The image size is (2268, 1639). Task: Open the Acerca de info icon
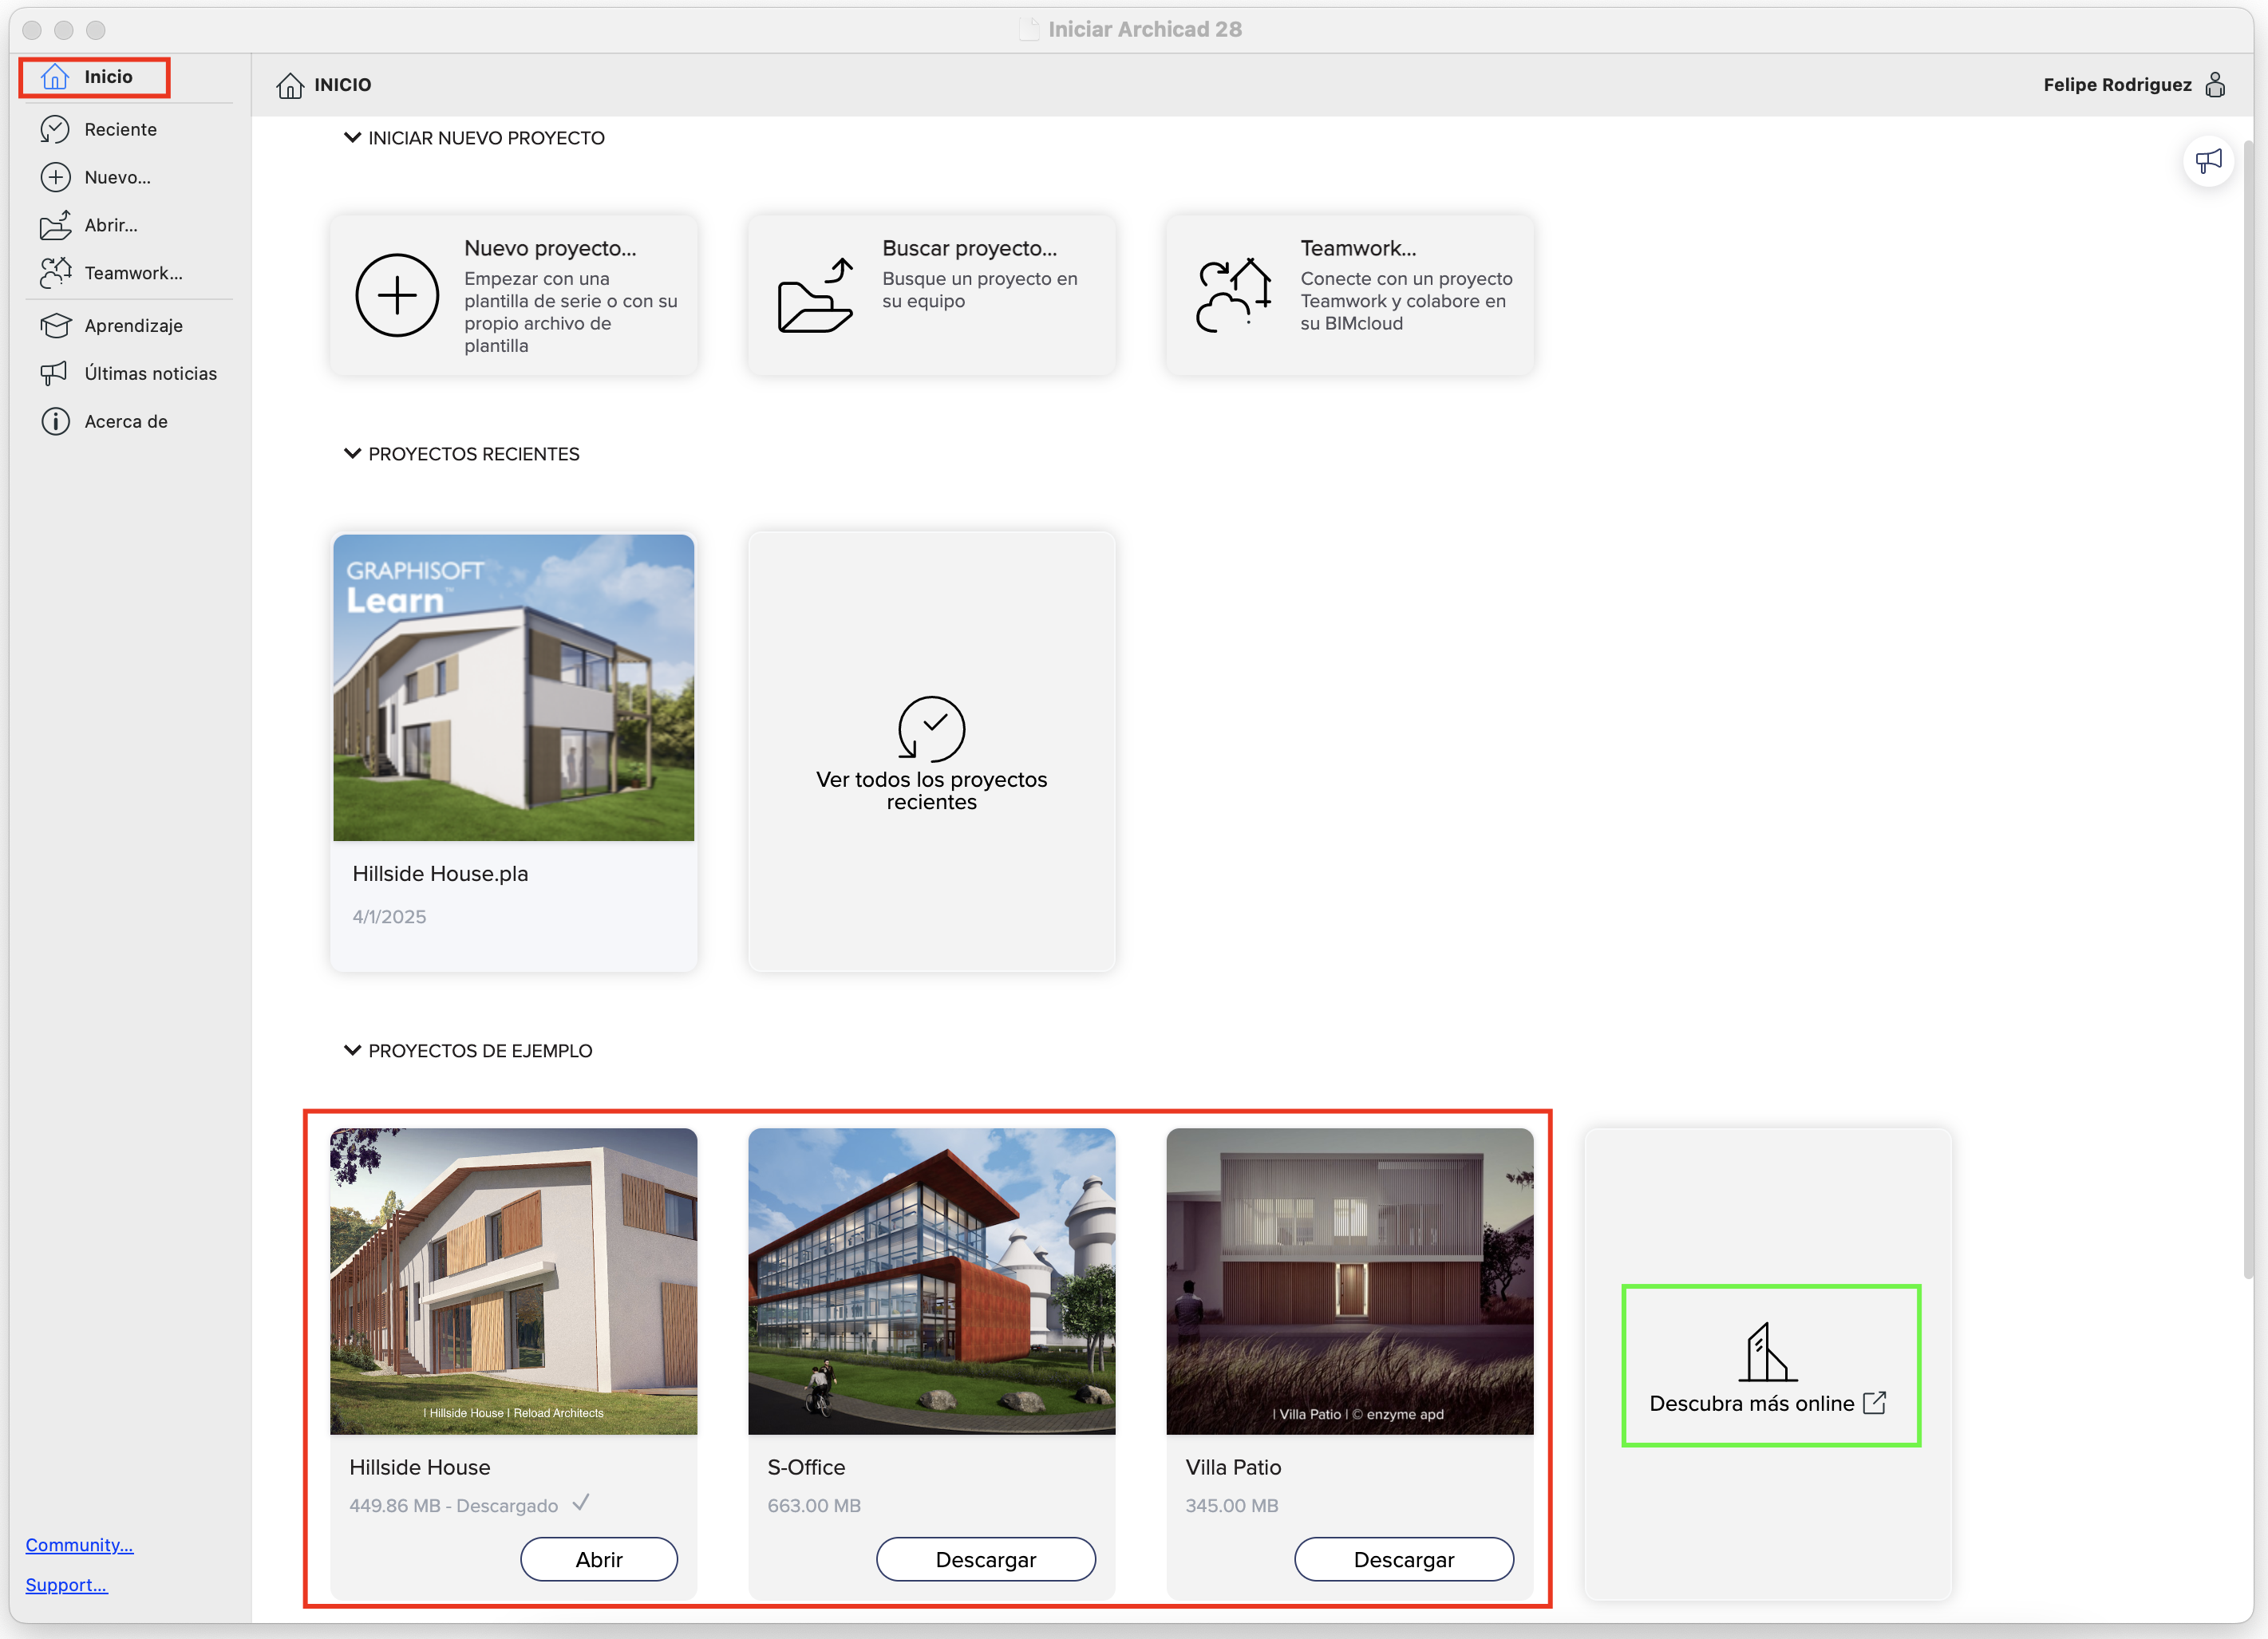coord(55,421)
